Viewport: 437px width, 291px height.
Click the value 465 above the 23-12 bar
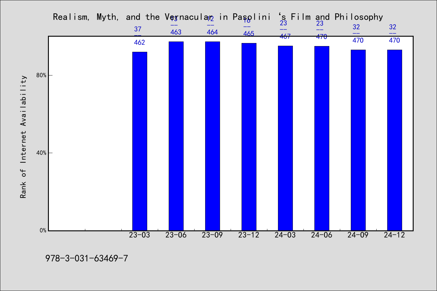tap(249, 34)
